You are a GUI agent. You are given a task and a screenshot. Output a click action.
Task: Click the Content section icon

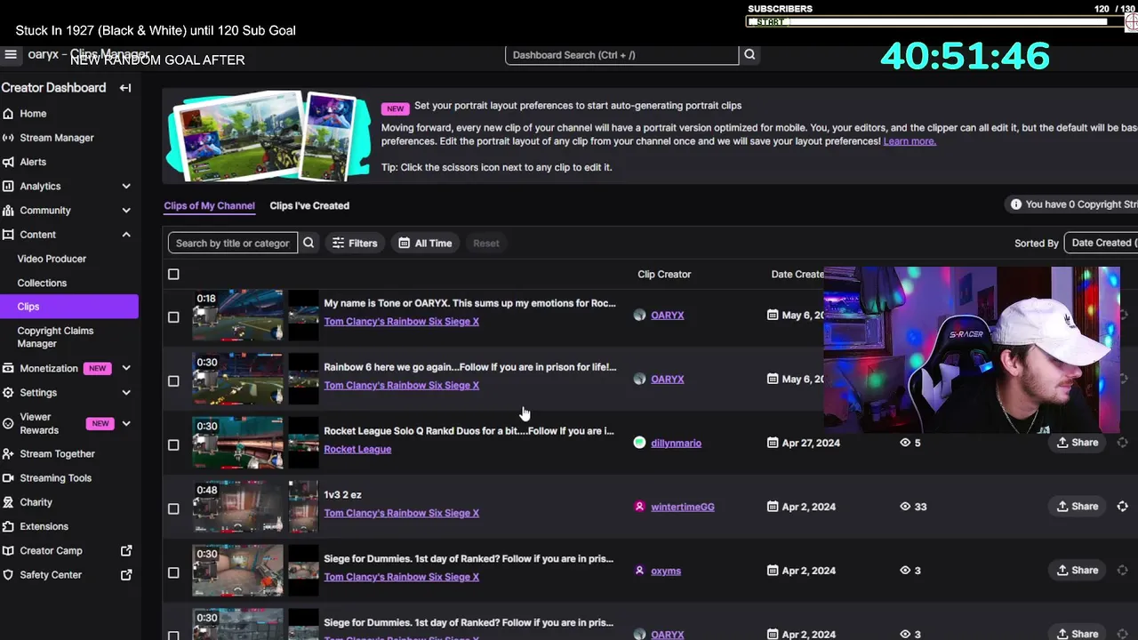point(8,235)
